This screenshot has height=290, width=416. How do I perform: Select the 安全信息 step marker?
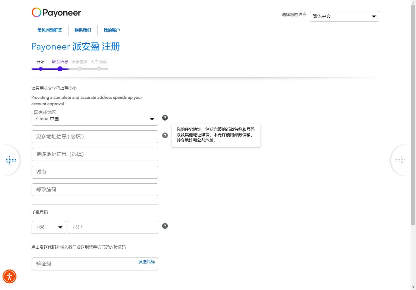pyautogui.click(x=80, y=68)
